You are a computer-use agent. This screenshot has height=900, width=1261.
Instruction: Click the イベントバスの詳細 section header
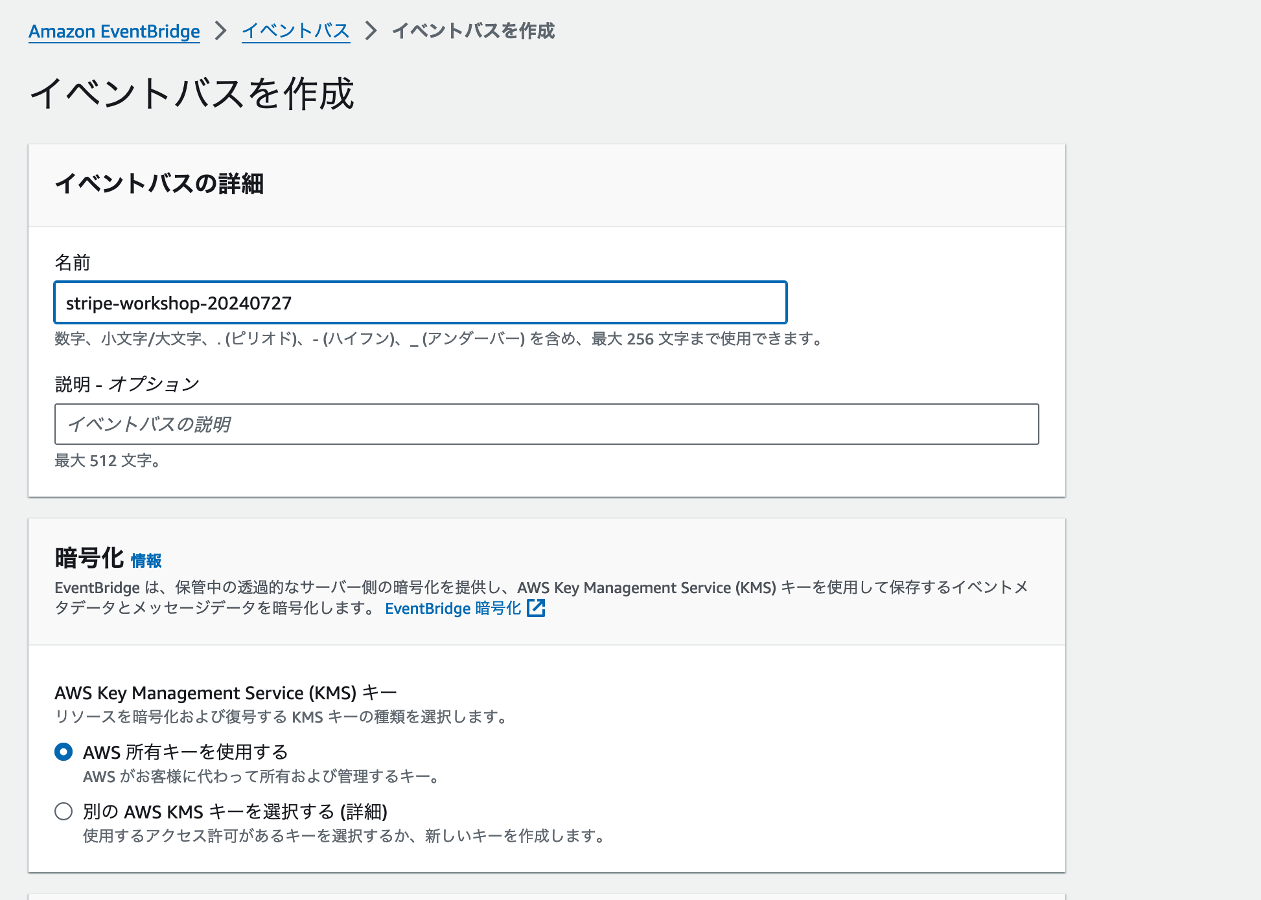pos(161,185)
